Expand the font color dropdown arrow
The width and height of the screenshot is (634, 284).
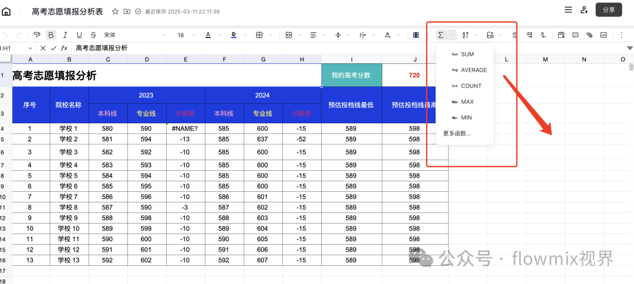pyautogui.click(x=220, y=35)
